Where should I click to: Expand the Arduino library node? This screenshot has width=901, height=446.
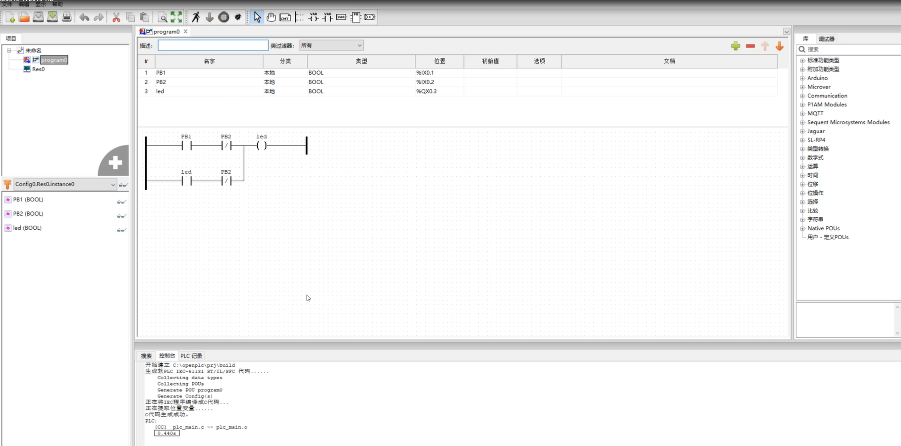[802, 78]
